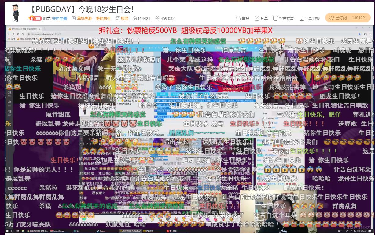Open streamer videos via the 视频 icon
Screen dimensions: 375x235
click(x=122, y=19)
